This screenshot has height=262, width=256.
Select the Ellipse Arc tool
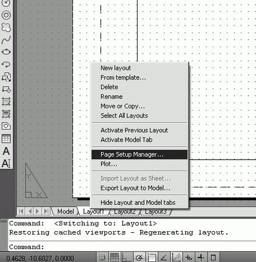pyautogui.click(x=6, y=64)
